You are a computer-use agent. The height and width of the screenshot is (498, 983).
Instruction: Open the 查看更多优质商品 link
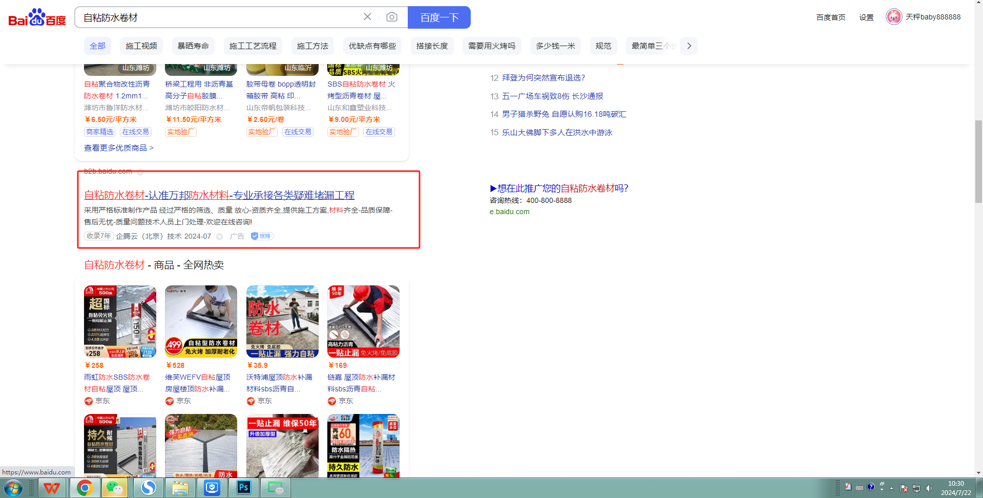(119, 148)
